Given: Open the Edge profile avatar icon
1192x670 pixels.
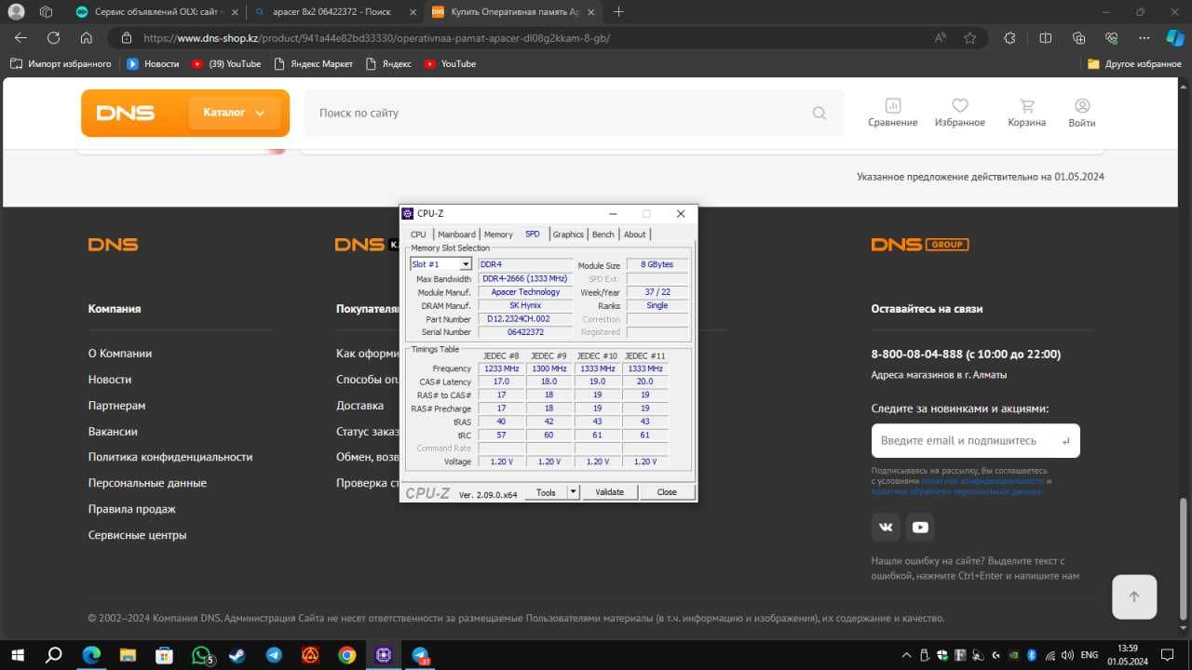Looking at the screenshot, I should point(16,12).
